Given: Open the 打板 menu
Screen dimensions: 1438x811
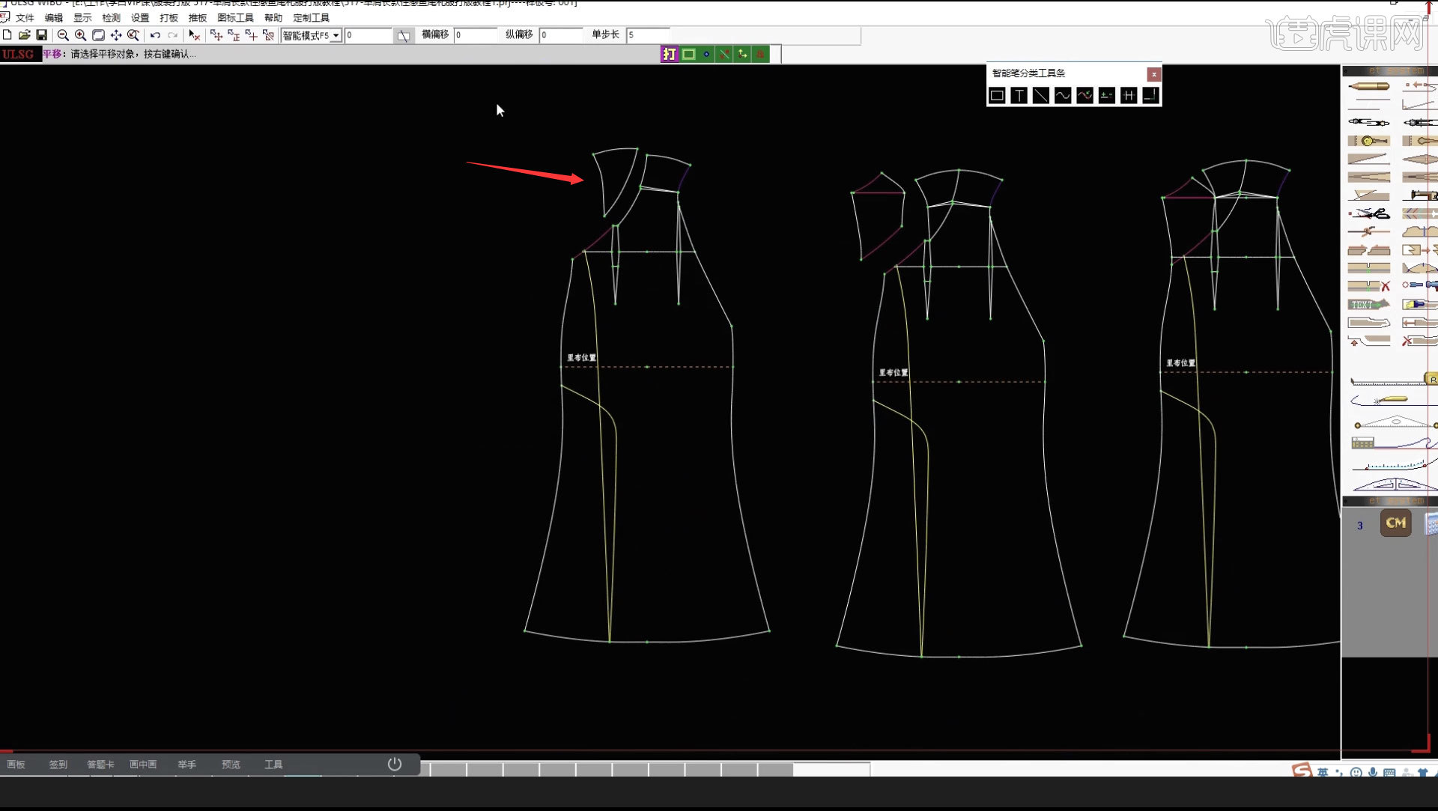Looking at the screenshot, I should pyautogui.click(x=169, y=17).
